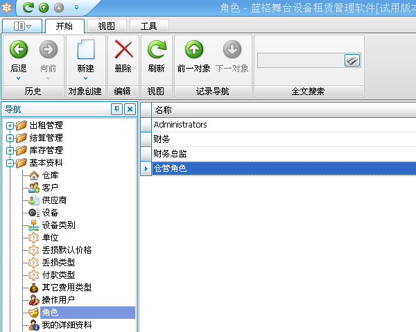Click the binoculars search button

(352, 60)
